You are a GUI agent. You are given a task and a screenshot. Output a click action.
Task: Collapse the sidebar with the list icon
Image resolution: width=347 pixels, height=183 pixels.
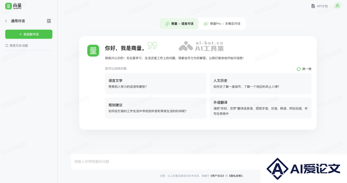(49, 21)
